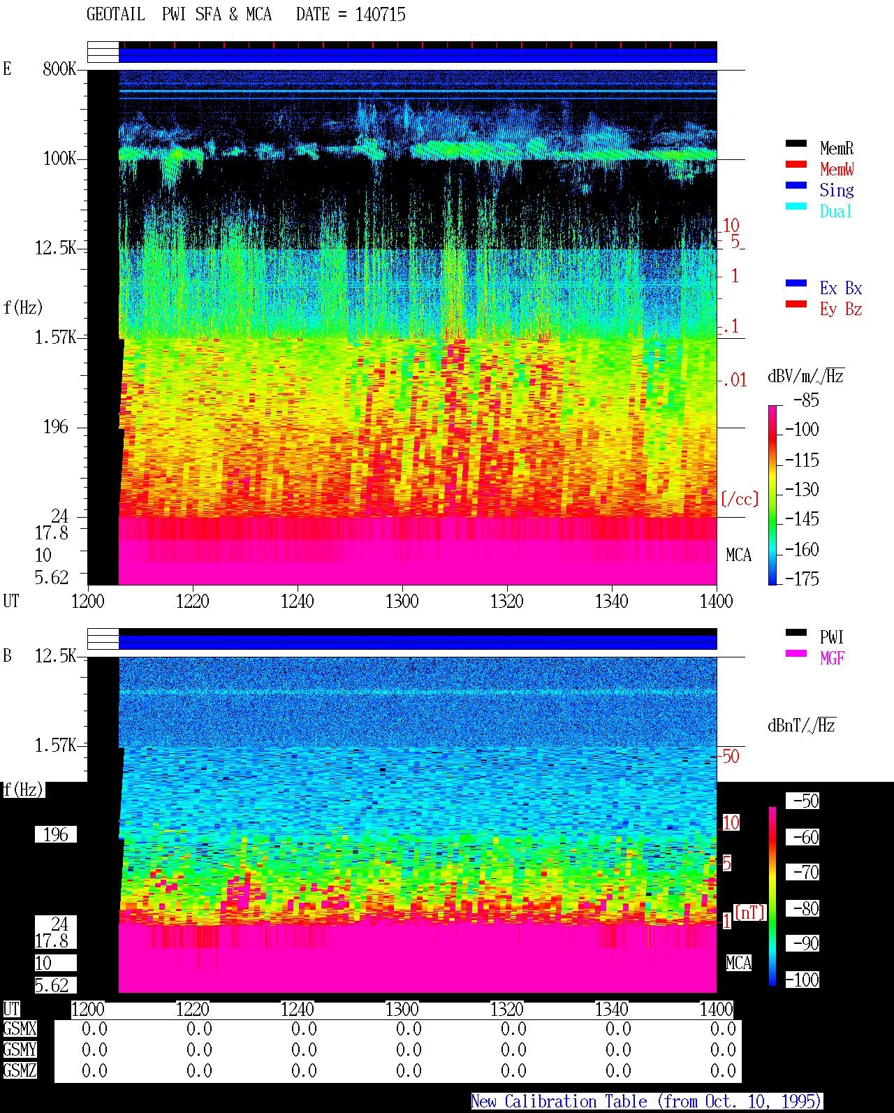Click the 100K frequency axis label
Image resolution: width=894 pixels, height=1113 pixels.
59,159
